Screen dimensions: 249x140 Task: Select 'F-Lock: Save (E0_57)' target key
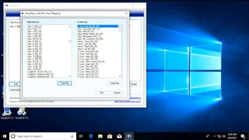point(88,74)
